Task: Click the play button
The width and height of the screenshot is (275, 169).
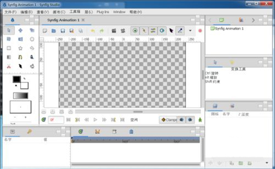Action: [95, 120]
